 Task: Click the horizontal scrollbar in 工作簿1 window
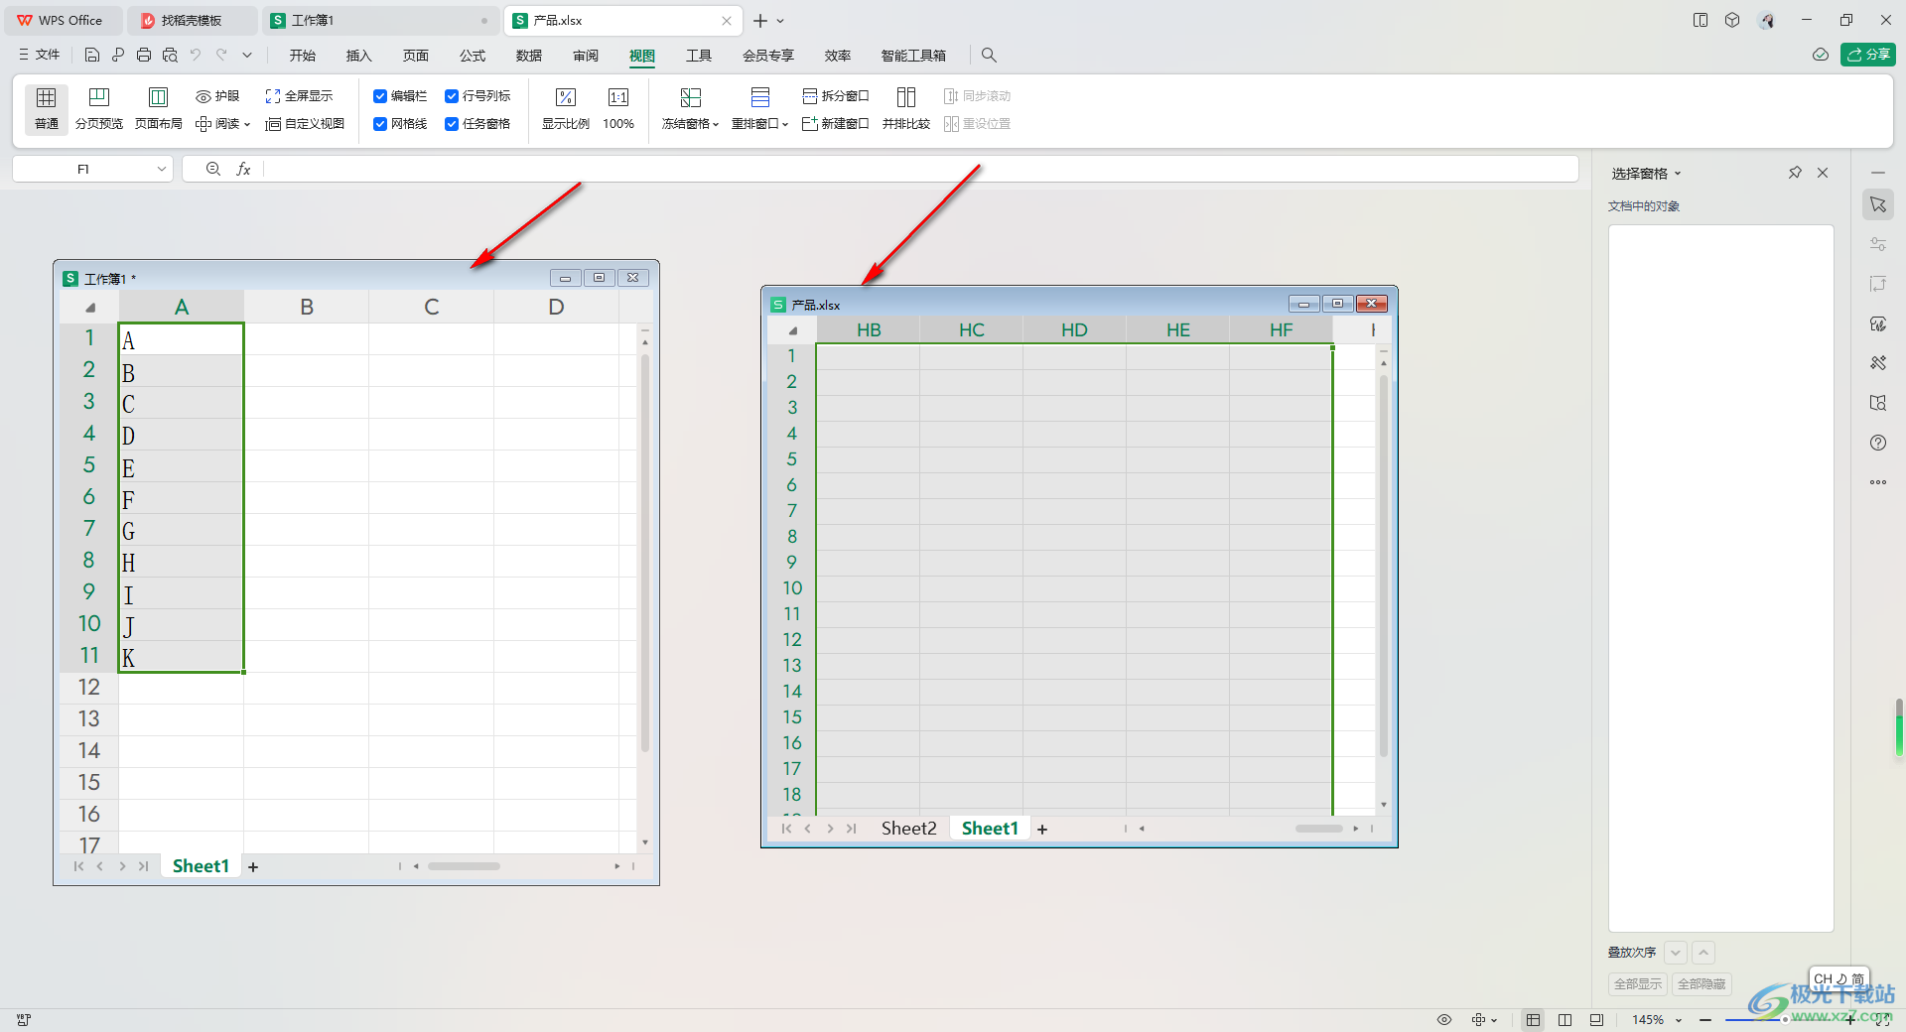pyautogui.click(x=465, y=866)
